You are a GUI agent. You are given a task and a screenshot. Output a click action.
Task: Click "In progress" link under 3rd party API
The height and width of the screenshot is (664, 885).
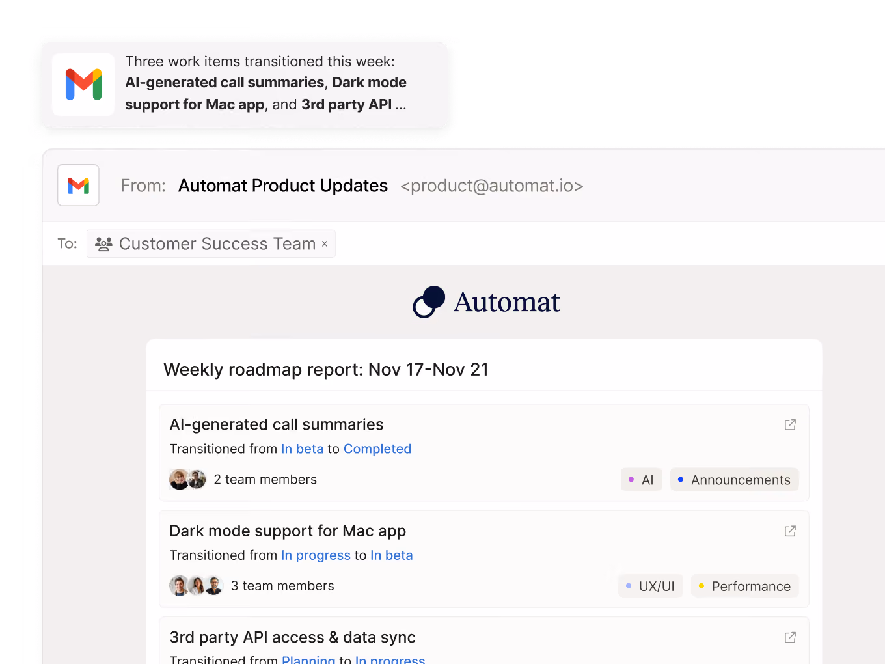pos(390,660)
